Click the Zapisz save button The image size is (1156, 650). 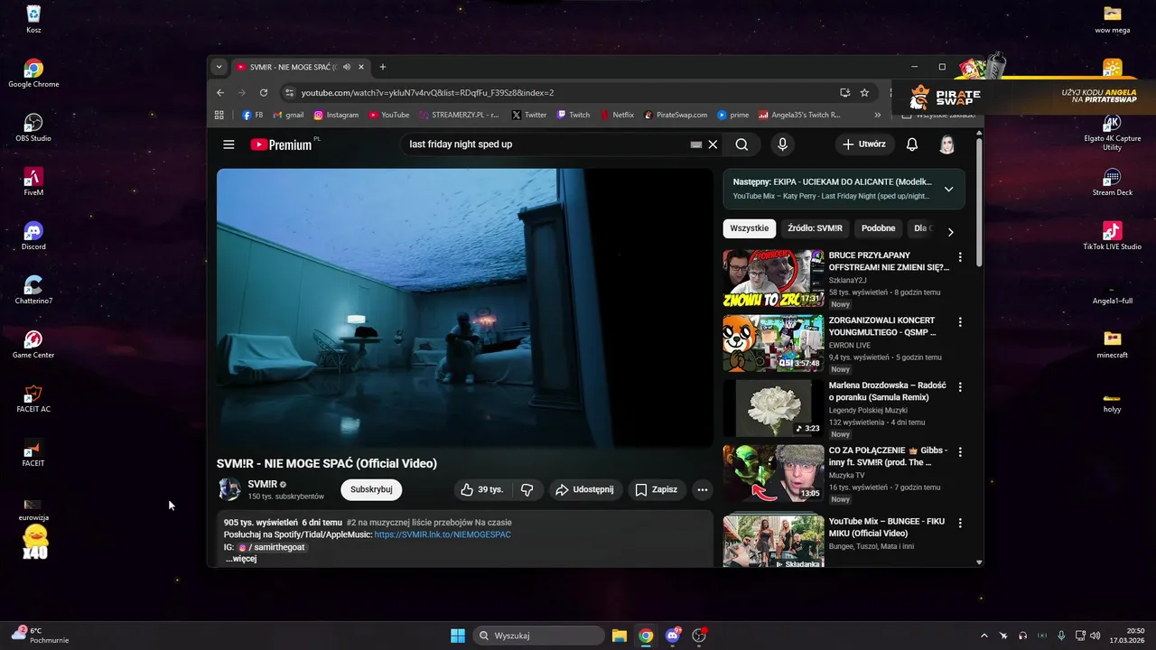[656, 489]
